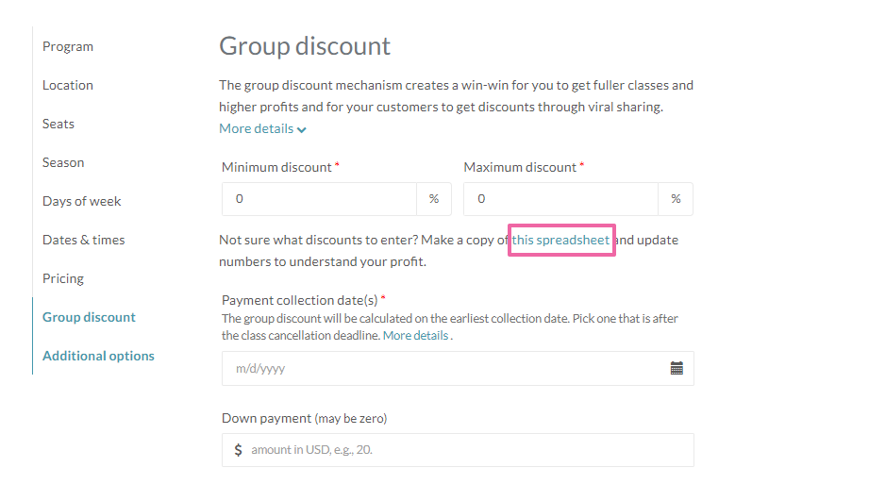Open the Seats section
869x501 pixels.
[58, 124]
